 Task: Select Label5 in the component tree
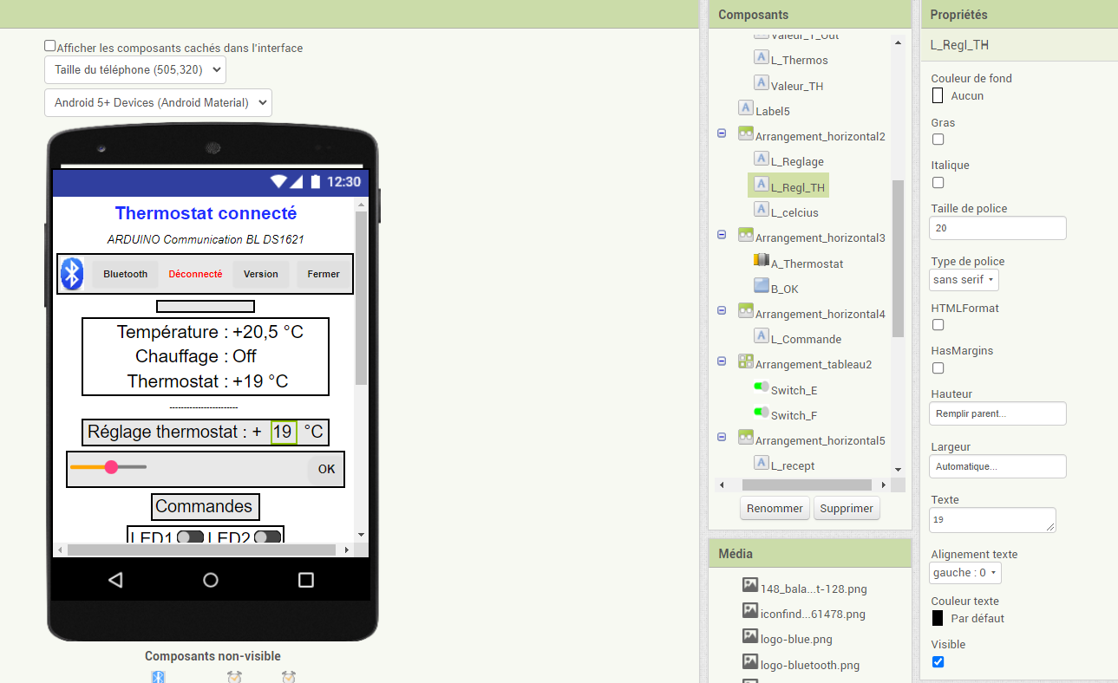[772, 111]
